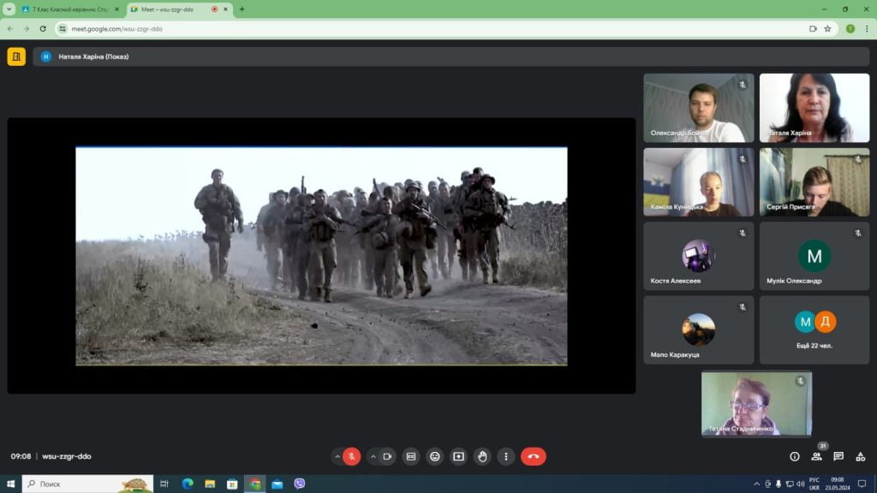Turn on closed captions
This screenshot has height=493, width=877.
coord(411,457)
